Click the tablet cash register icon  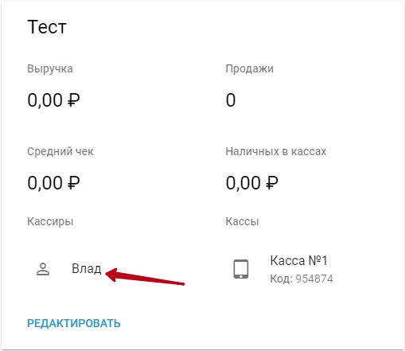tap(241, 269)
